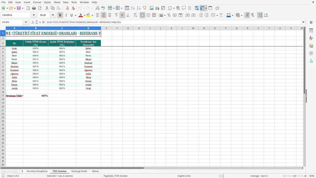Screen dimensions: 316x178
Task: Open the sidebar Functions deck
Action: click(311, 61)
